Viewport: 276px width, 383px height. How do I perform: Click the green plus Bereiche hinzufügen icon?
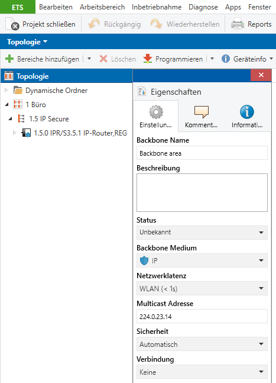(x=9, y=59)
